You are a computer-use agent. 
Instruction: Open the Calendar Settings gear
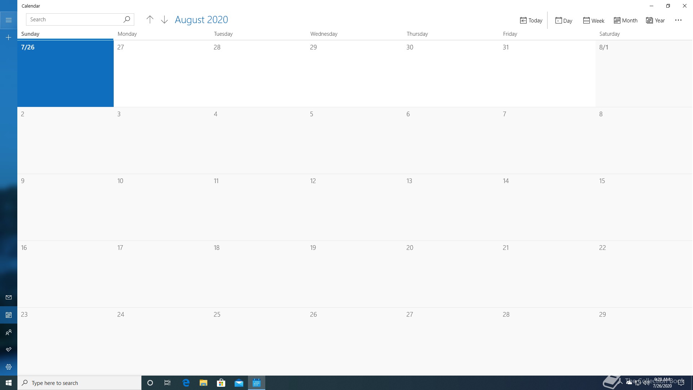click(9, 367)
